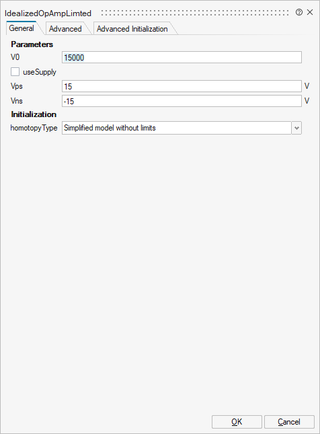
Task: Click the Vns parameter label
Action: (x=17, y=101)
